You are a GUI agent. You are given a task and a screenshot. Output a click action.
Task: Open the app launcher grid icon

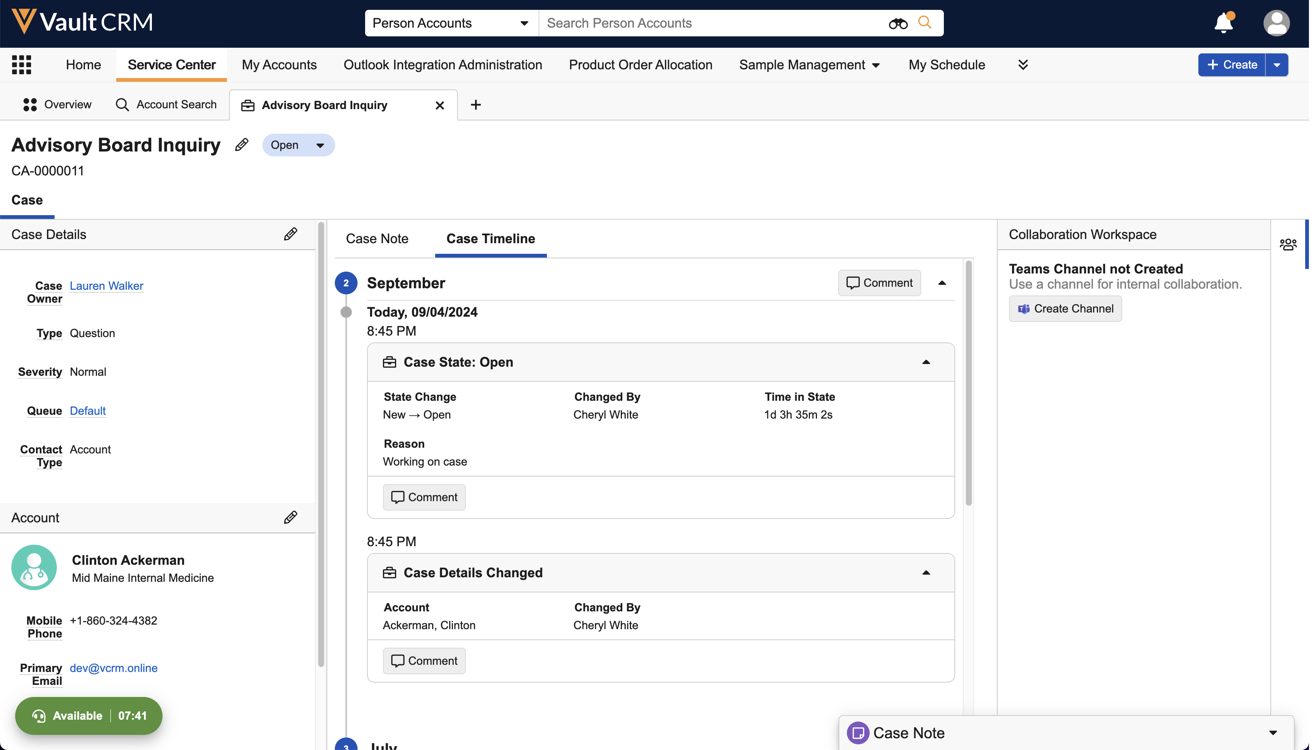coord(21,65)
